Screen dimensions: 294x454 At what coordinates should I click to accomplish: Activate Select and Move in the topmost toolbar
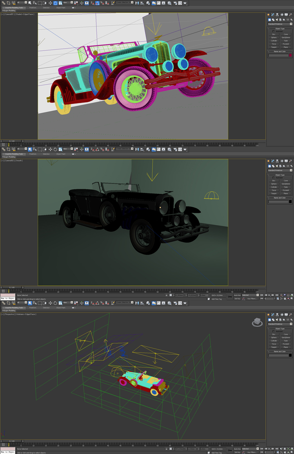click(x=50, y=3)
